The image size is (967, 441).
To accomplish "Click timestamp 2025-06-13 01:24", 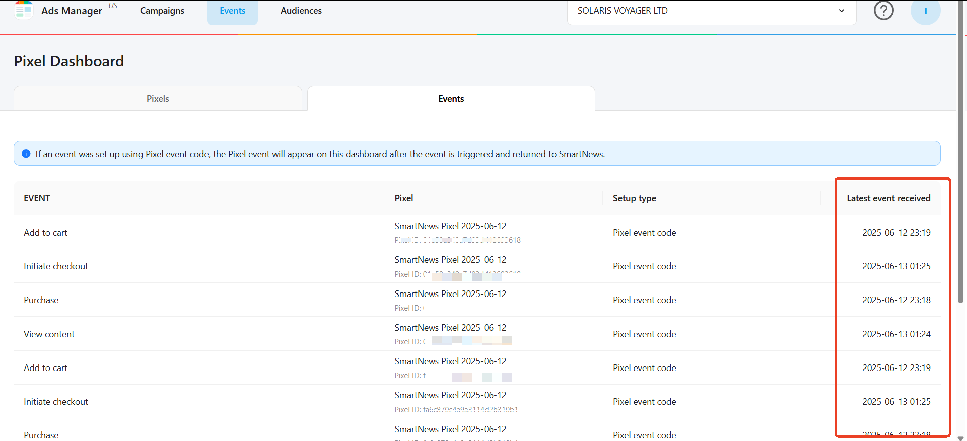I will (x=896, y=334).
